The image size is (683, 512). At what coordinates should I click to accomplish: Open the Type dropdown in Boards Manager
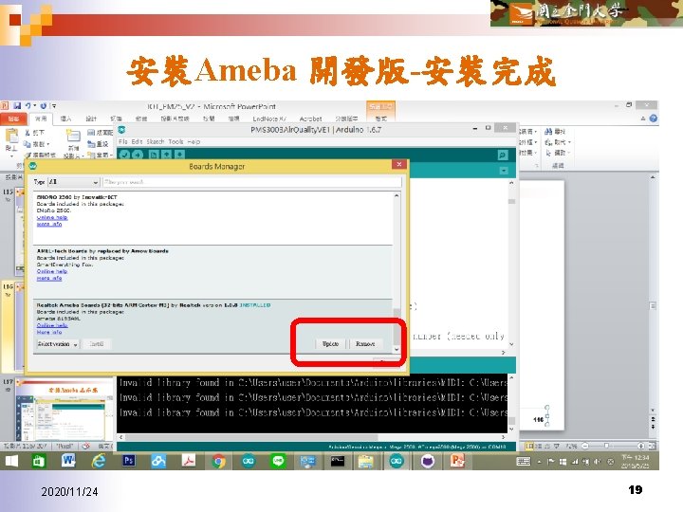(x=73, y=182)
